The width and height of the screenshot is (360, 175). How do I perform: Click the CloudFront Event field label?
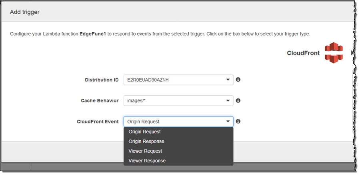point(98,122)
